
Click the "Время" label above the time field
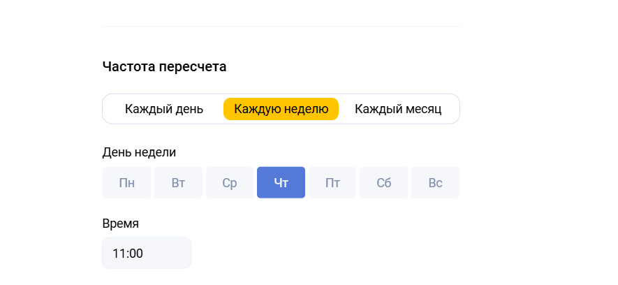[x=121, y=224]
